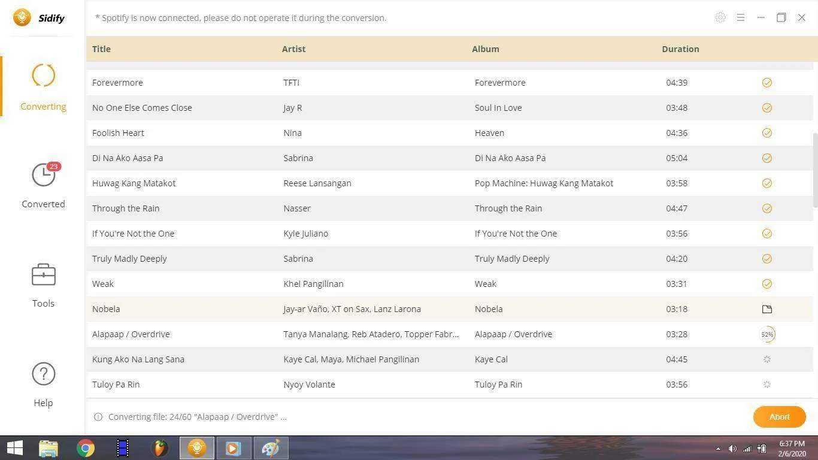Select Huwag Kang Matakot track title
The width and height of the screenshot is (818, 460).
(x=134, y=183)
